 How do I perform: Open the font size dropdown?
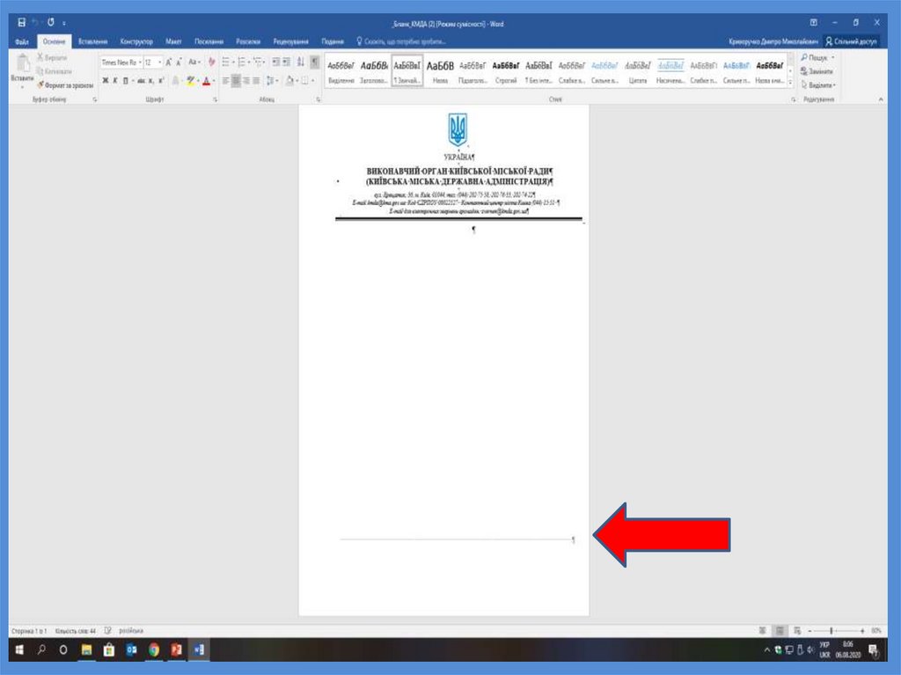[x=152, y=62]
